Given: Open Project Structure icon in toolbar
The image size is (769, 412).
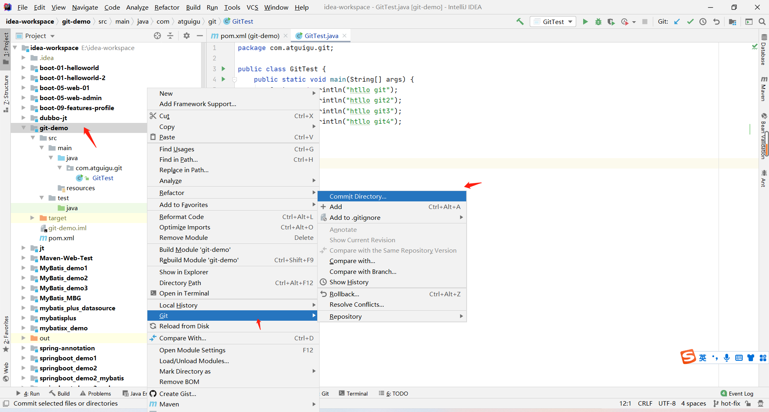Looking at the screenshot, I should click(733, 22).
